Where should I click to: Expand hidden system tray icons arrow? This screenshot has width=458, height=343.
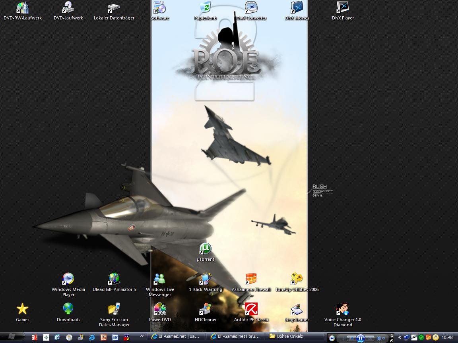click(x=400, y=337)
